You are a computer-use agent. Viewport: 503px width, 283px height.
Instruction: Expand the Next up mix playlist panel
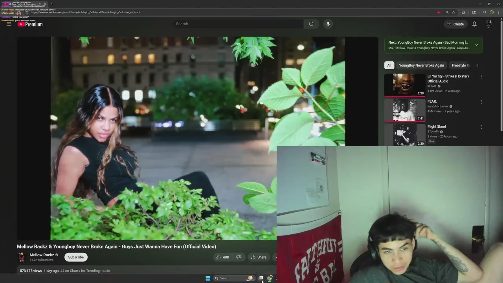[476, 45]
